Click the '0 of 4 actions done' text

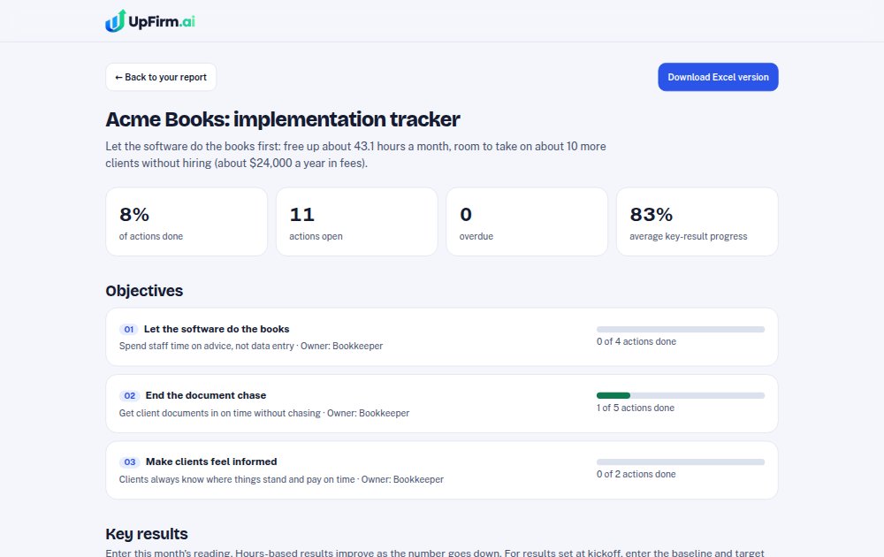pos(636,341)
